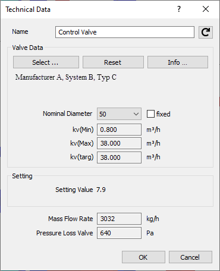Focus the kv(targ) input field
This screenshot has height=271, width=220.
click(x=119, y=157)
